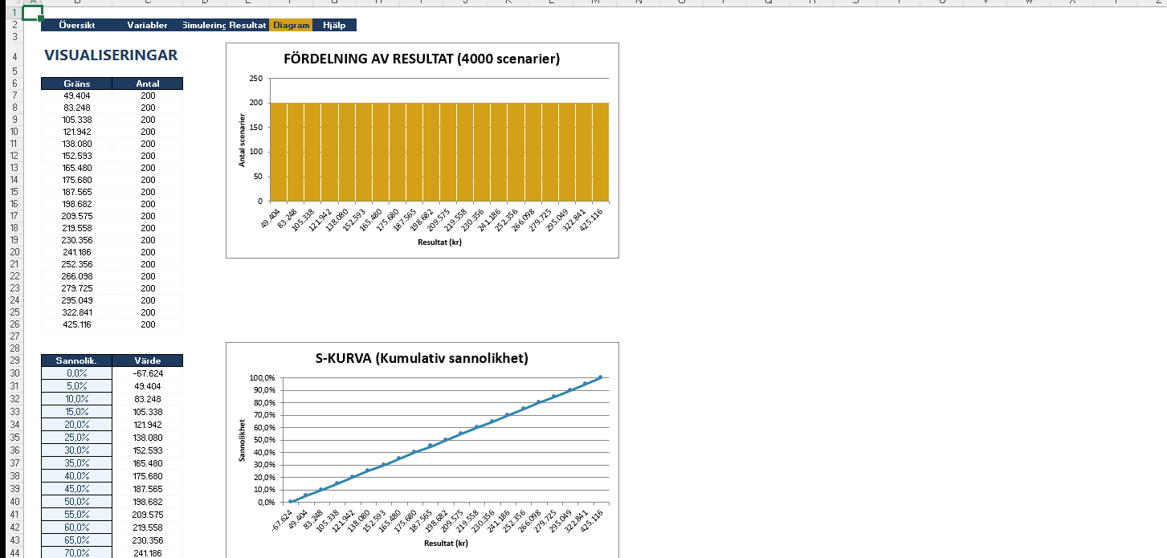Screen dimensions: 1167x558
Task: Select the blue S-curve line's 100% endpoint
Action: [x=600, y=377]
